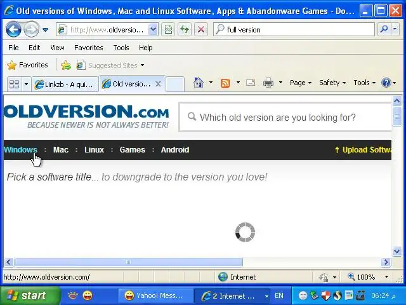406x305 pixels.
Task: Open the 2 Internet Explorer taskbar group
Action: pos(232,295)
